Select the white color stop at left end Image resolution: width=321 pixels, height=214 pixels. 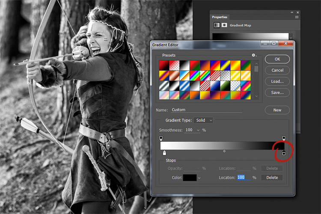coord(164,153)
